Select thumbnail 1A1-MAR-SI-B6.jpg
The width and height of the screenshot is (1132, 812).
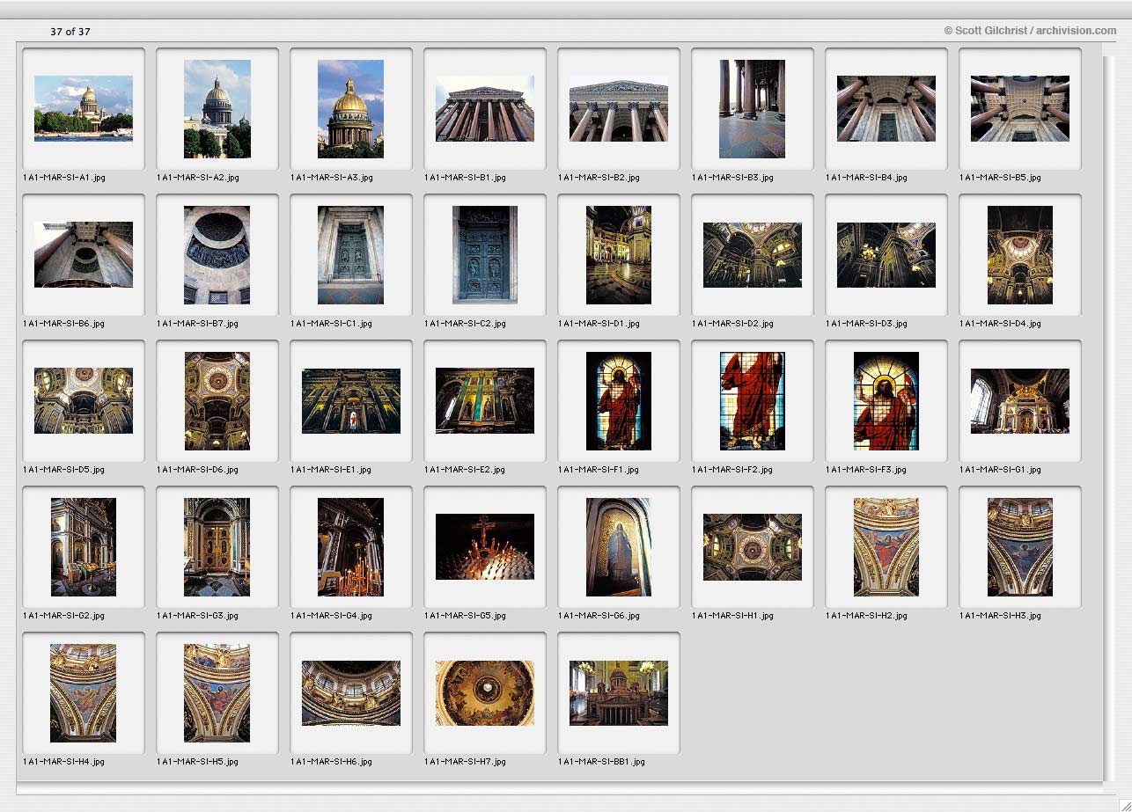click(84, 254)
